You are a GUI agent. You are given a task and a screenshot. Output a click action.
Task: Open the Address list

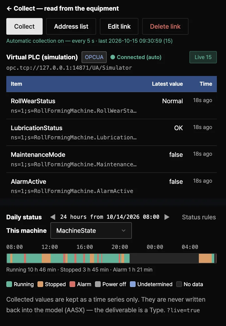coord(71,26)
